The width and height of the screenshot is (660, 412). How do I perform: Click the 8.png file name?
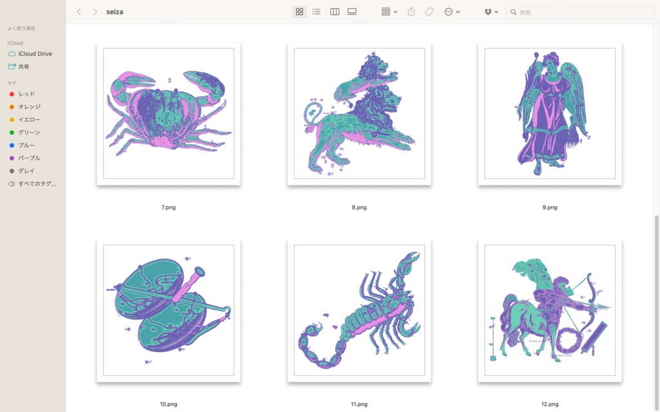[359, 207]
